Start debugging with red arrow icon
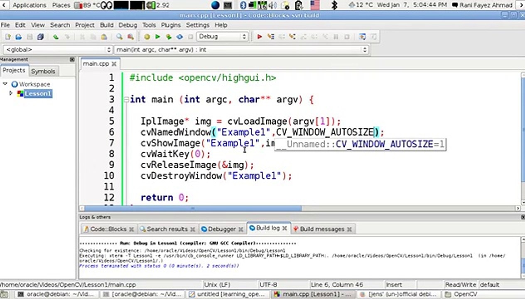The image size is (525, 299). (259, 37)
